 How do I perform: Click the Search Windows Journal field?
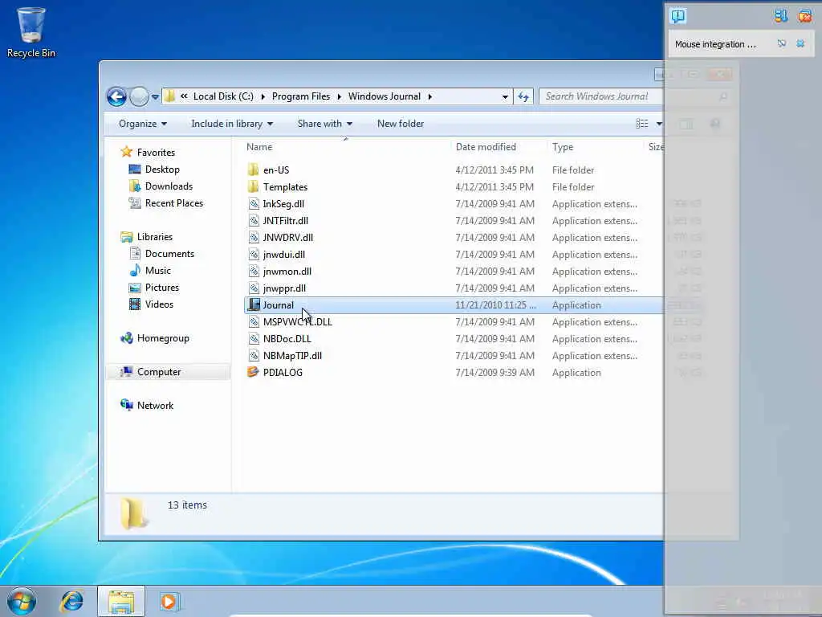600,96
